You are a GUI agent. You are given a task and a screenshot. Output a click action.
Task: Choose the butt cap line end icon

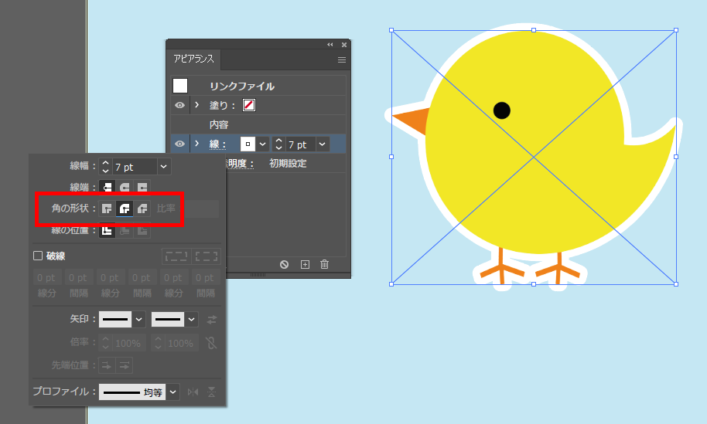(x=108, y=187)
